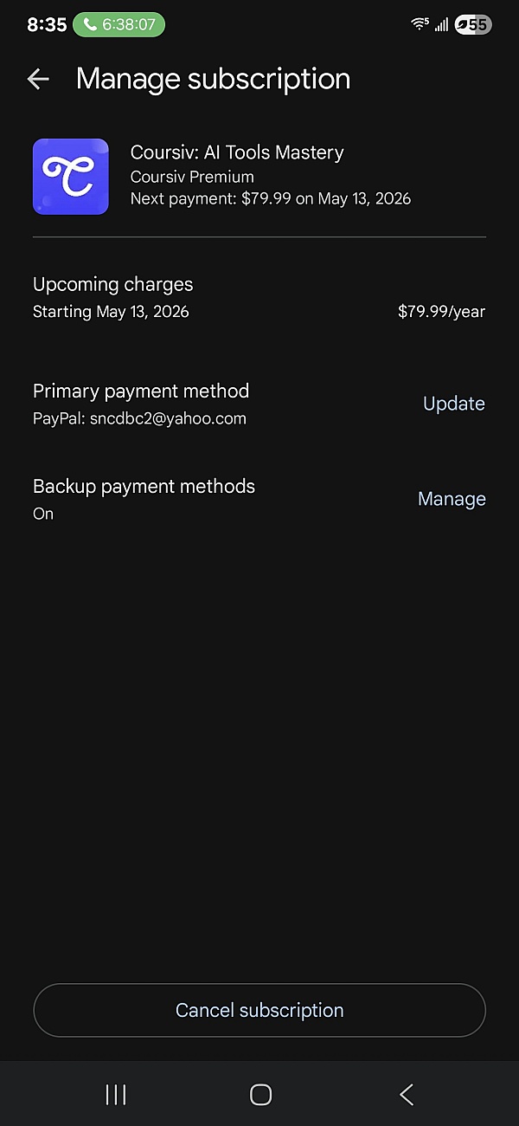The width and height of the screenshot is (519, 1126).
Task: Tap the Coursiv: AI Tools Mastery title
Action: pos(237,152)
